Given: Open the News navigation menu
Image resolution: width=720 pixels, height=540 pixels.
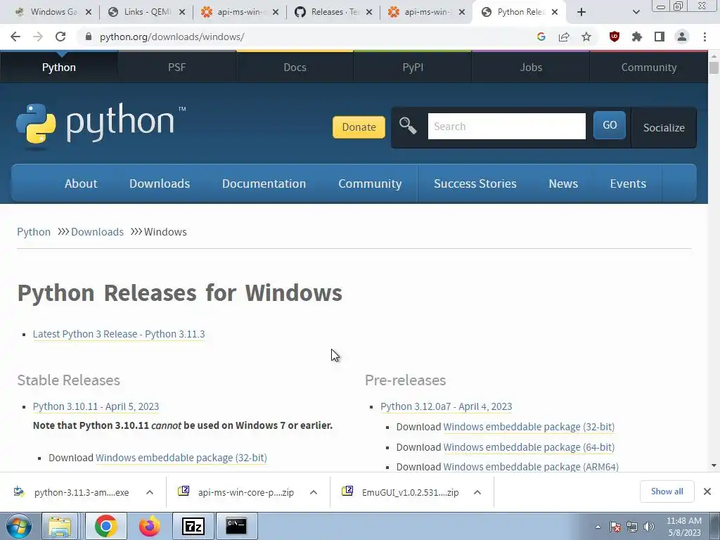Looking at the screenshot, I should click(563, 184).
